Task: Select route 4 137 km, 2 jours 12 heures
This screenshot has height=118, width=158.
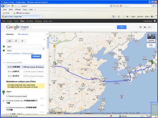Action: click(26, 71)
